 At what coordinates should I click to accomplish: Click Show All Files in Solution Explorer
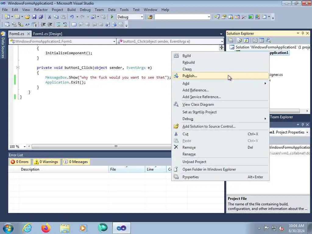coord(239,41)
